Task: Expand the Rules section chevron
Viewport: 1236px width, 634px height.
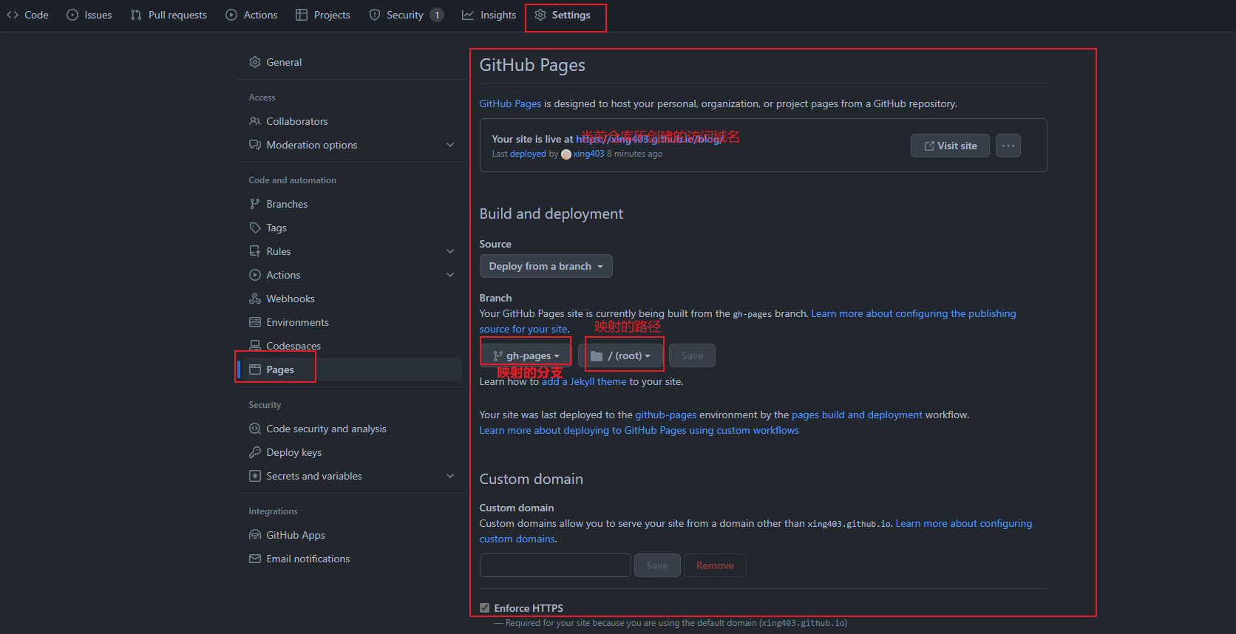Action: point(450,251)
